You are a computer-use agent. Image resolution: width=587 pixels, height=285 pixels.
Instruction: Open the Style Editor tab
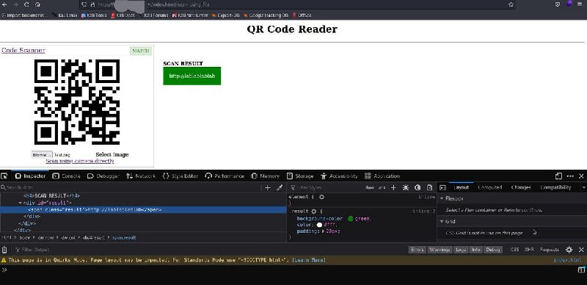click(x=180, y=176)
